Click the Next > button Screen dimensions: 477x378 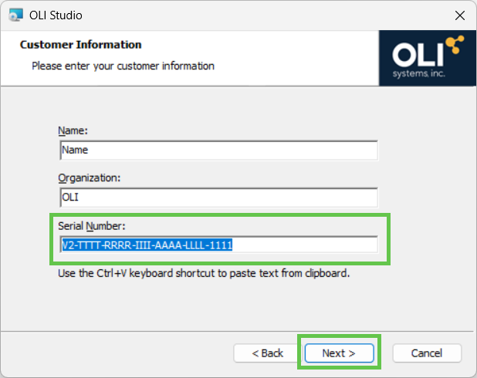(339, 353)
